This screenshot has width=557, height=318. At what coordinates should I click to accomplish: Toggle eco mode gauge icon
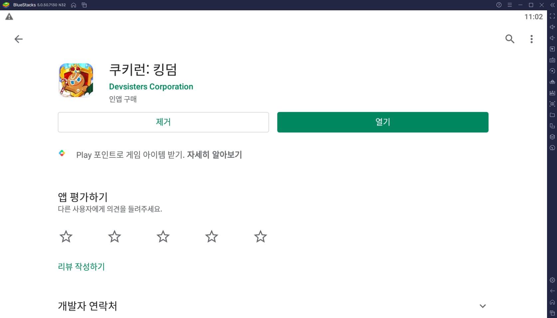click(552, 148)
